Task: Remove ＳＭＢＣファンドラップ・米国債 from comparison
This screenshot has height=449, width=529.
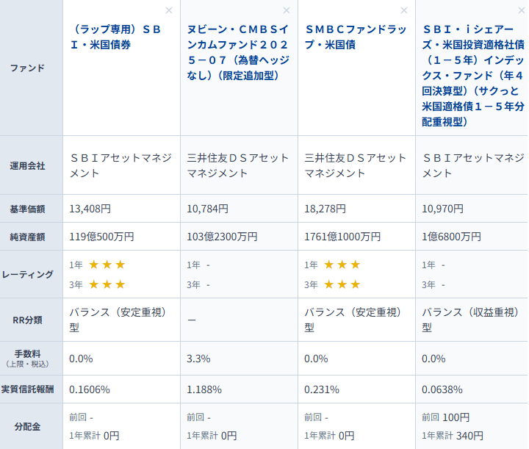Action: point(404,10)
